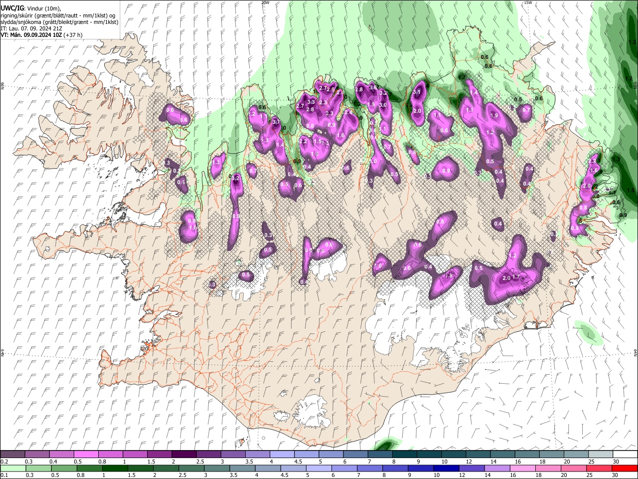The height and width of the screenshot is (479, 638).
Task: Choose the light pink swatch between 16 and 18, bottom row
Action: pos(523,468)
